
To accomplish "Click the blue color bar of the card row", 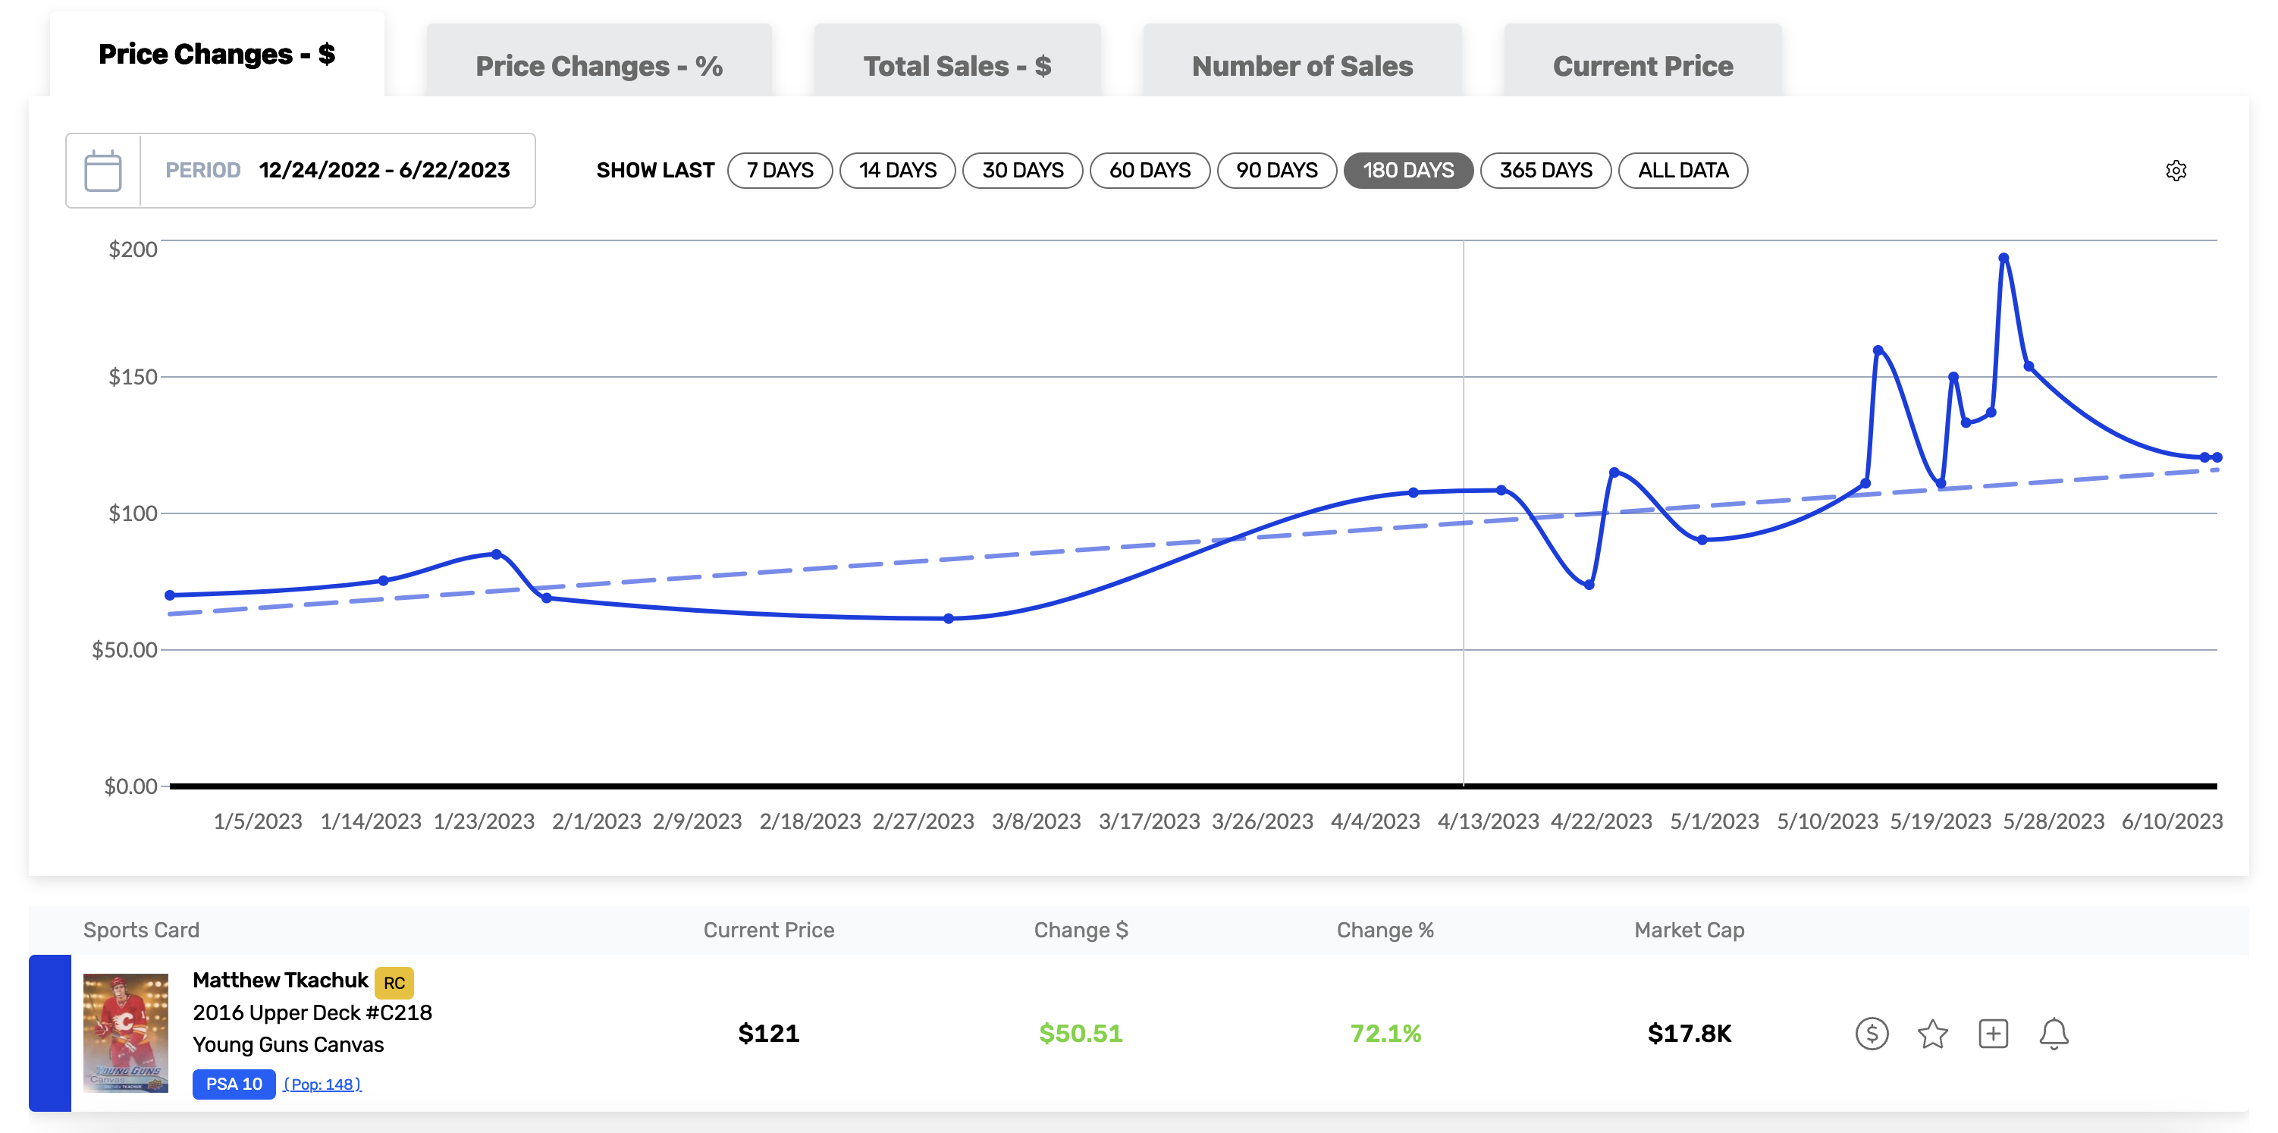I will point(49,1033).
